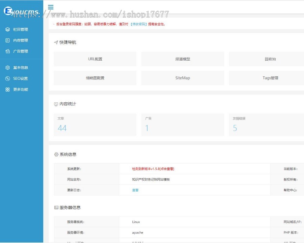
Task: Click the 版权所有 label
Action: pyautogui.click(x=290, y=179)
